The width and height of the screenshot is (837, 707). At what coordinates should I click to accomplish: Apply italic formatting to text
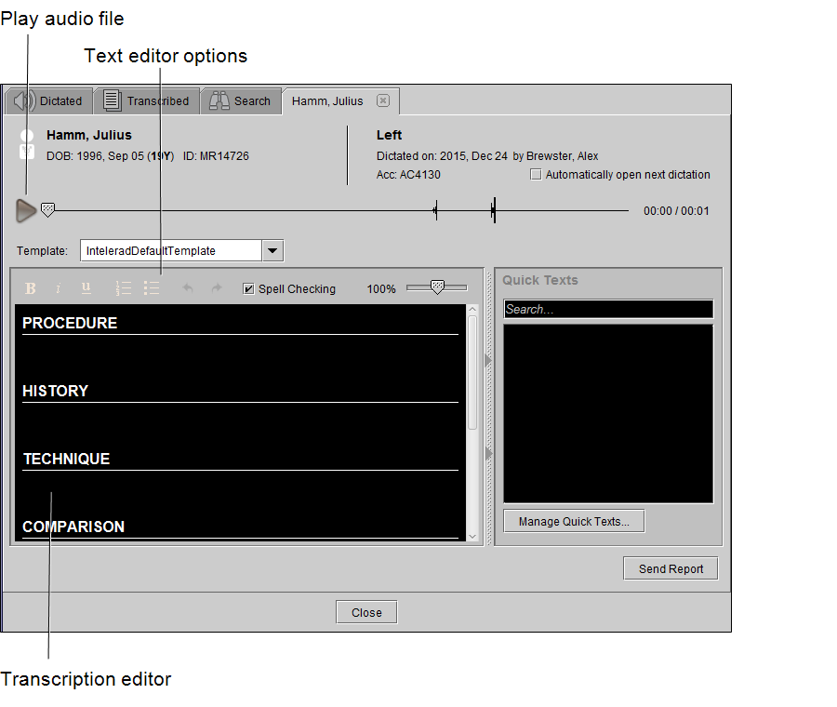pyautogui.click(x=58, y=288)
